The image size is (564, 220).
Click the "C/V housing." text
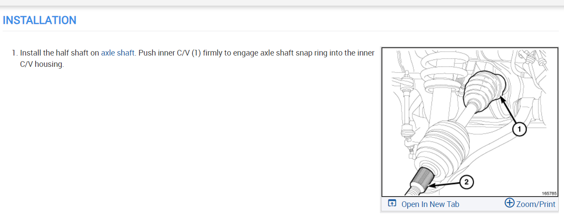tap(42, 64)
